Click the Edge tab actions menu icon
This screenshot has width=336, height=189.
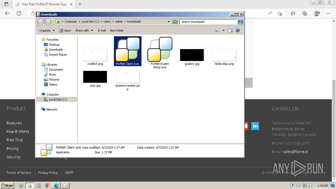point(6,4)
